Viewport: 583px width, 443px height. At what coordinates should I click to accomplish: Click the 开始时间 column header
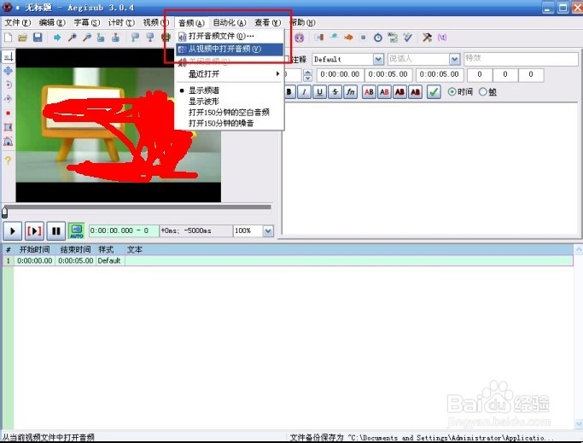click(34, 249)
